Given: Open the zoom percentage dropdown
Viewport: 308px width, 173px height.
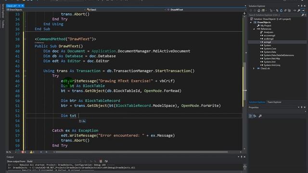Looking at the screenshot, I should [16, 152].
